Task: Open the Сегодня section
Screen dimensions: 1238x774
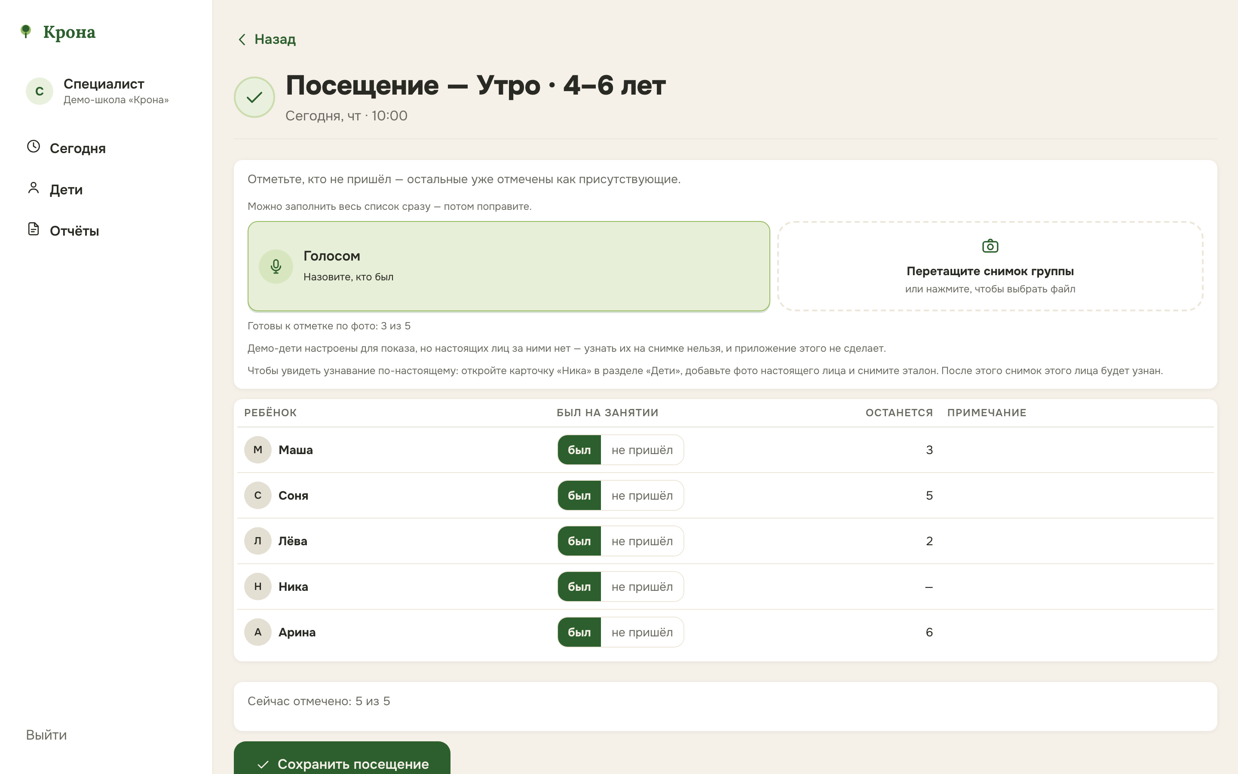Action: click(x=78, y=148)
